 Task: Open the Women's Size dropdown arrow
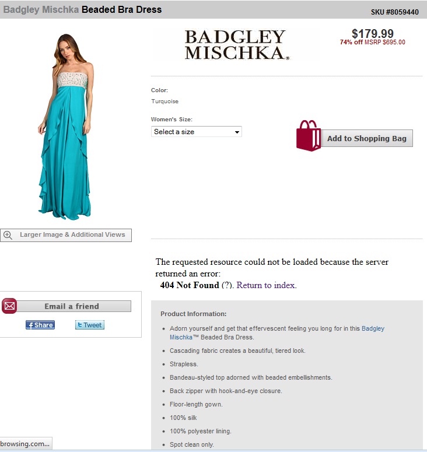point(237,132)
